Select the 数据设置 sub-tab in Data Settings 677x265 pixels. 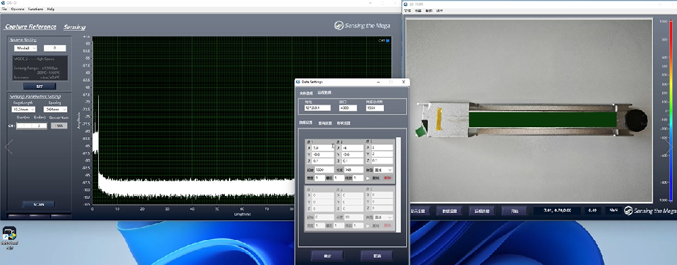pyautogui.click(x=306, y=123)
